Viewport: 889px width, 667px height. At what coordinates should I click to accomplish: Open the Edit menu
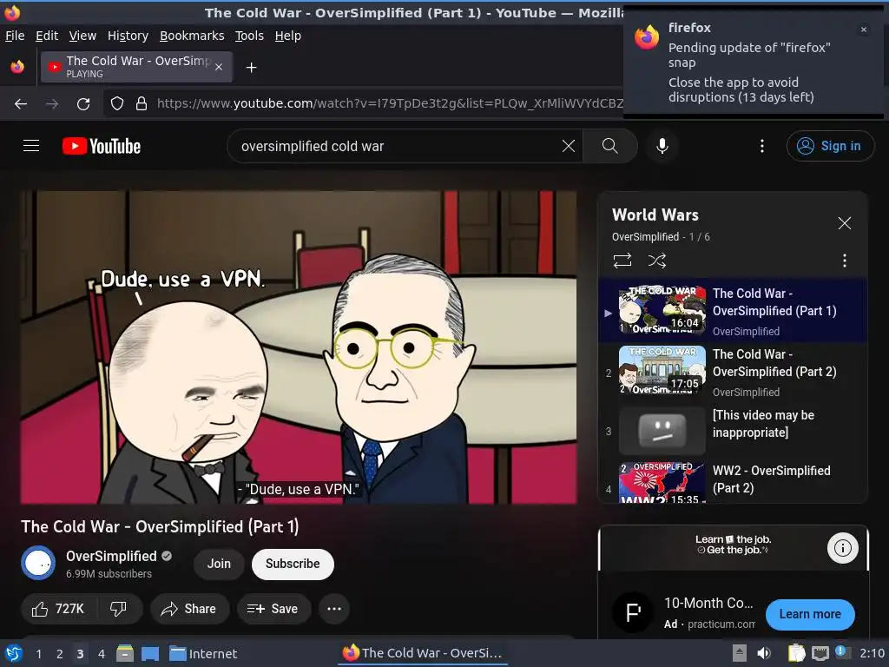click(x=47, y=36)
